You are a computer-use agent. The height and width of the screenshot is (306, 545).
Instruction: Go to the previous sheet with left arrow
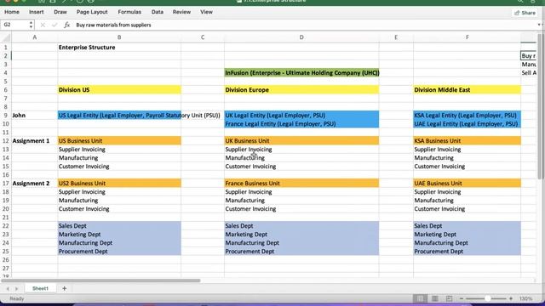pyautogui.click(x=8, y=289)
